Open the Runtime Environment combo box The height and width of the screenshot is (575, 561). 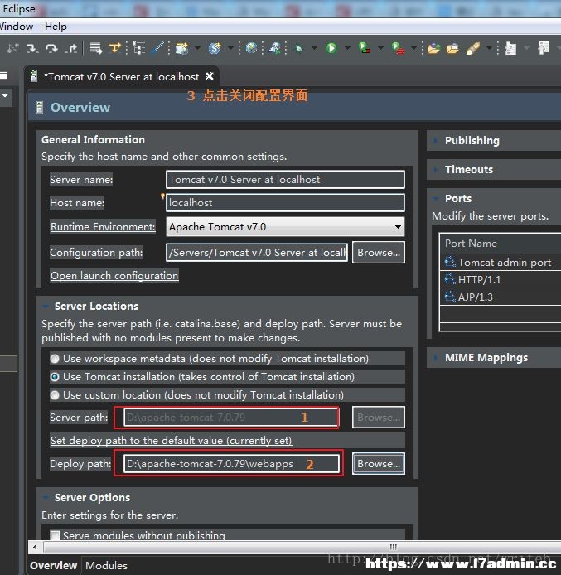[285, 227]
